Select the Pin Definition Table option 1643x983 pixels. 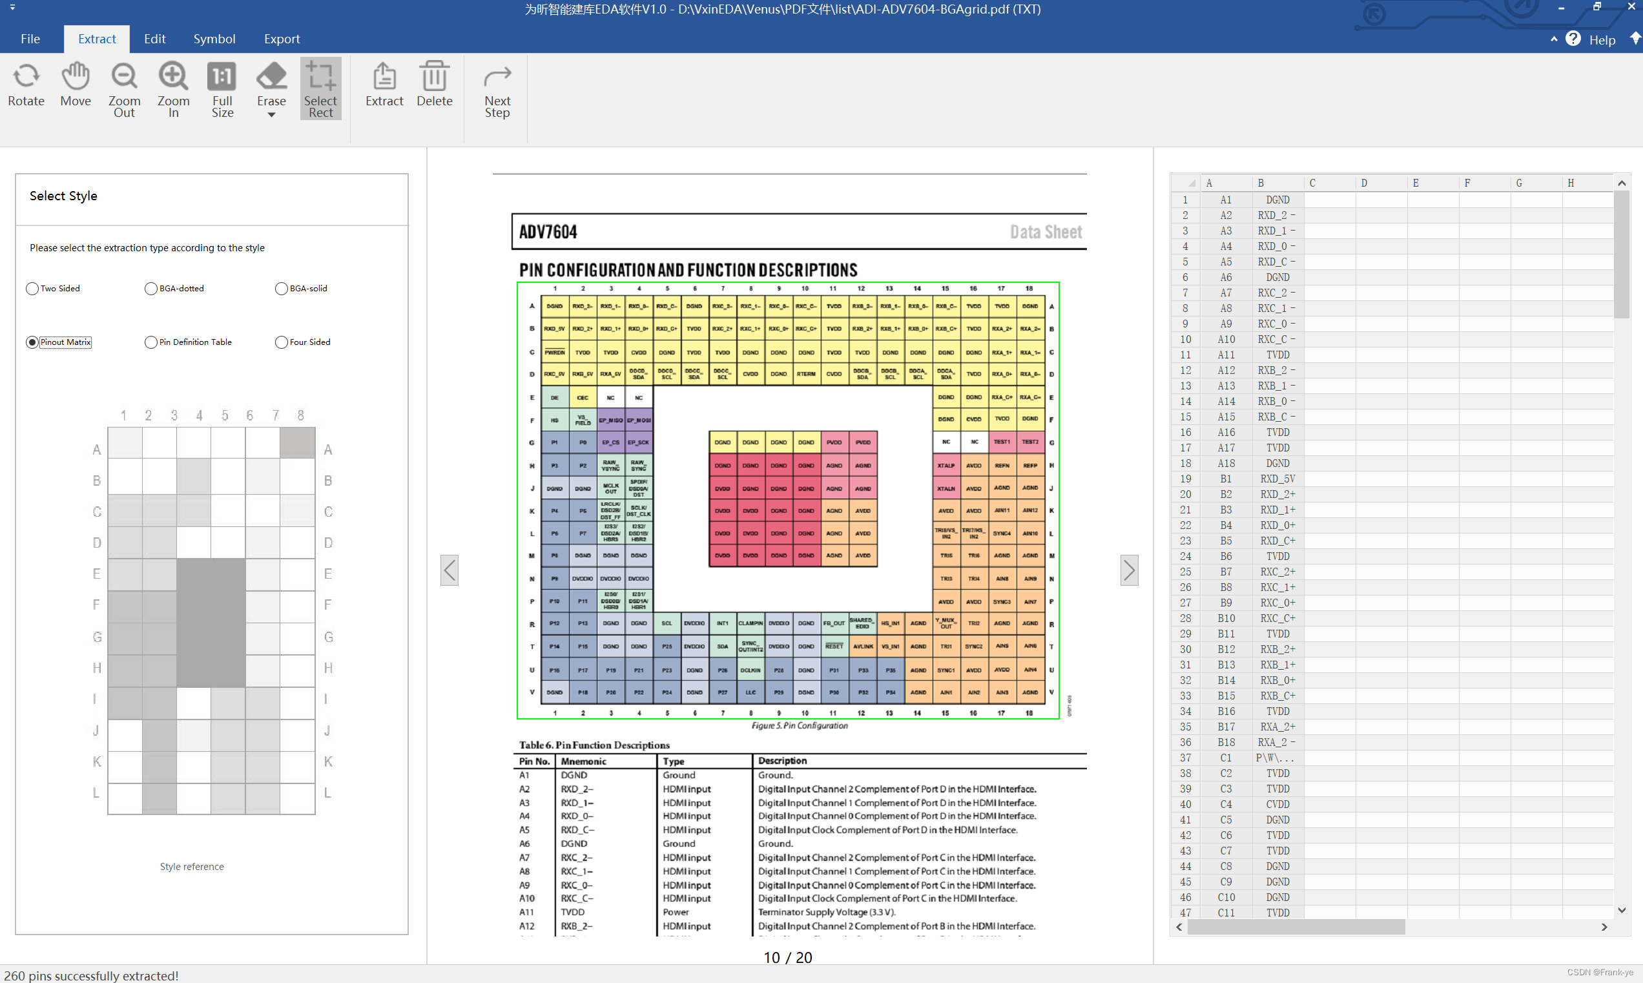(151, 342)
